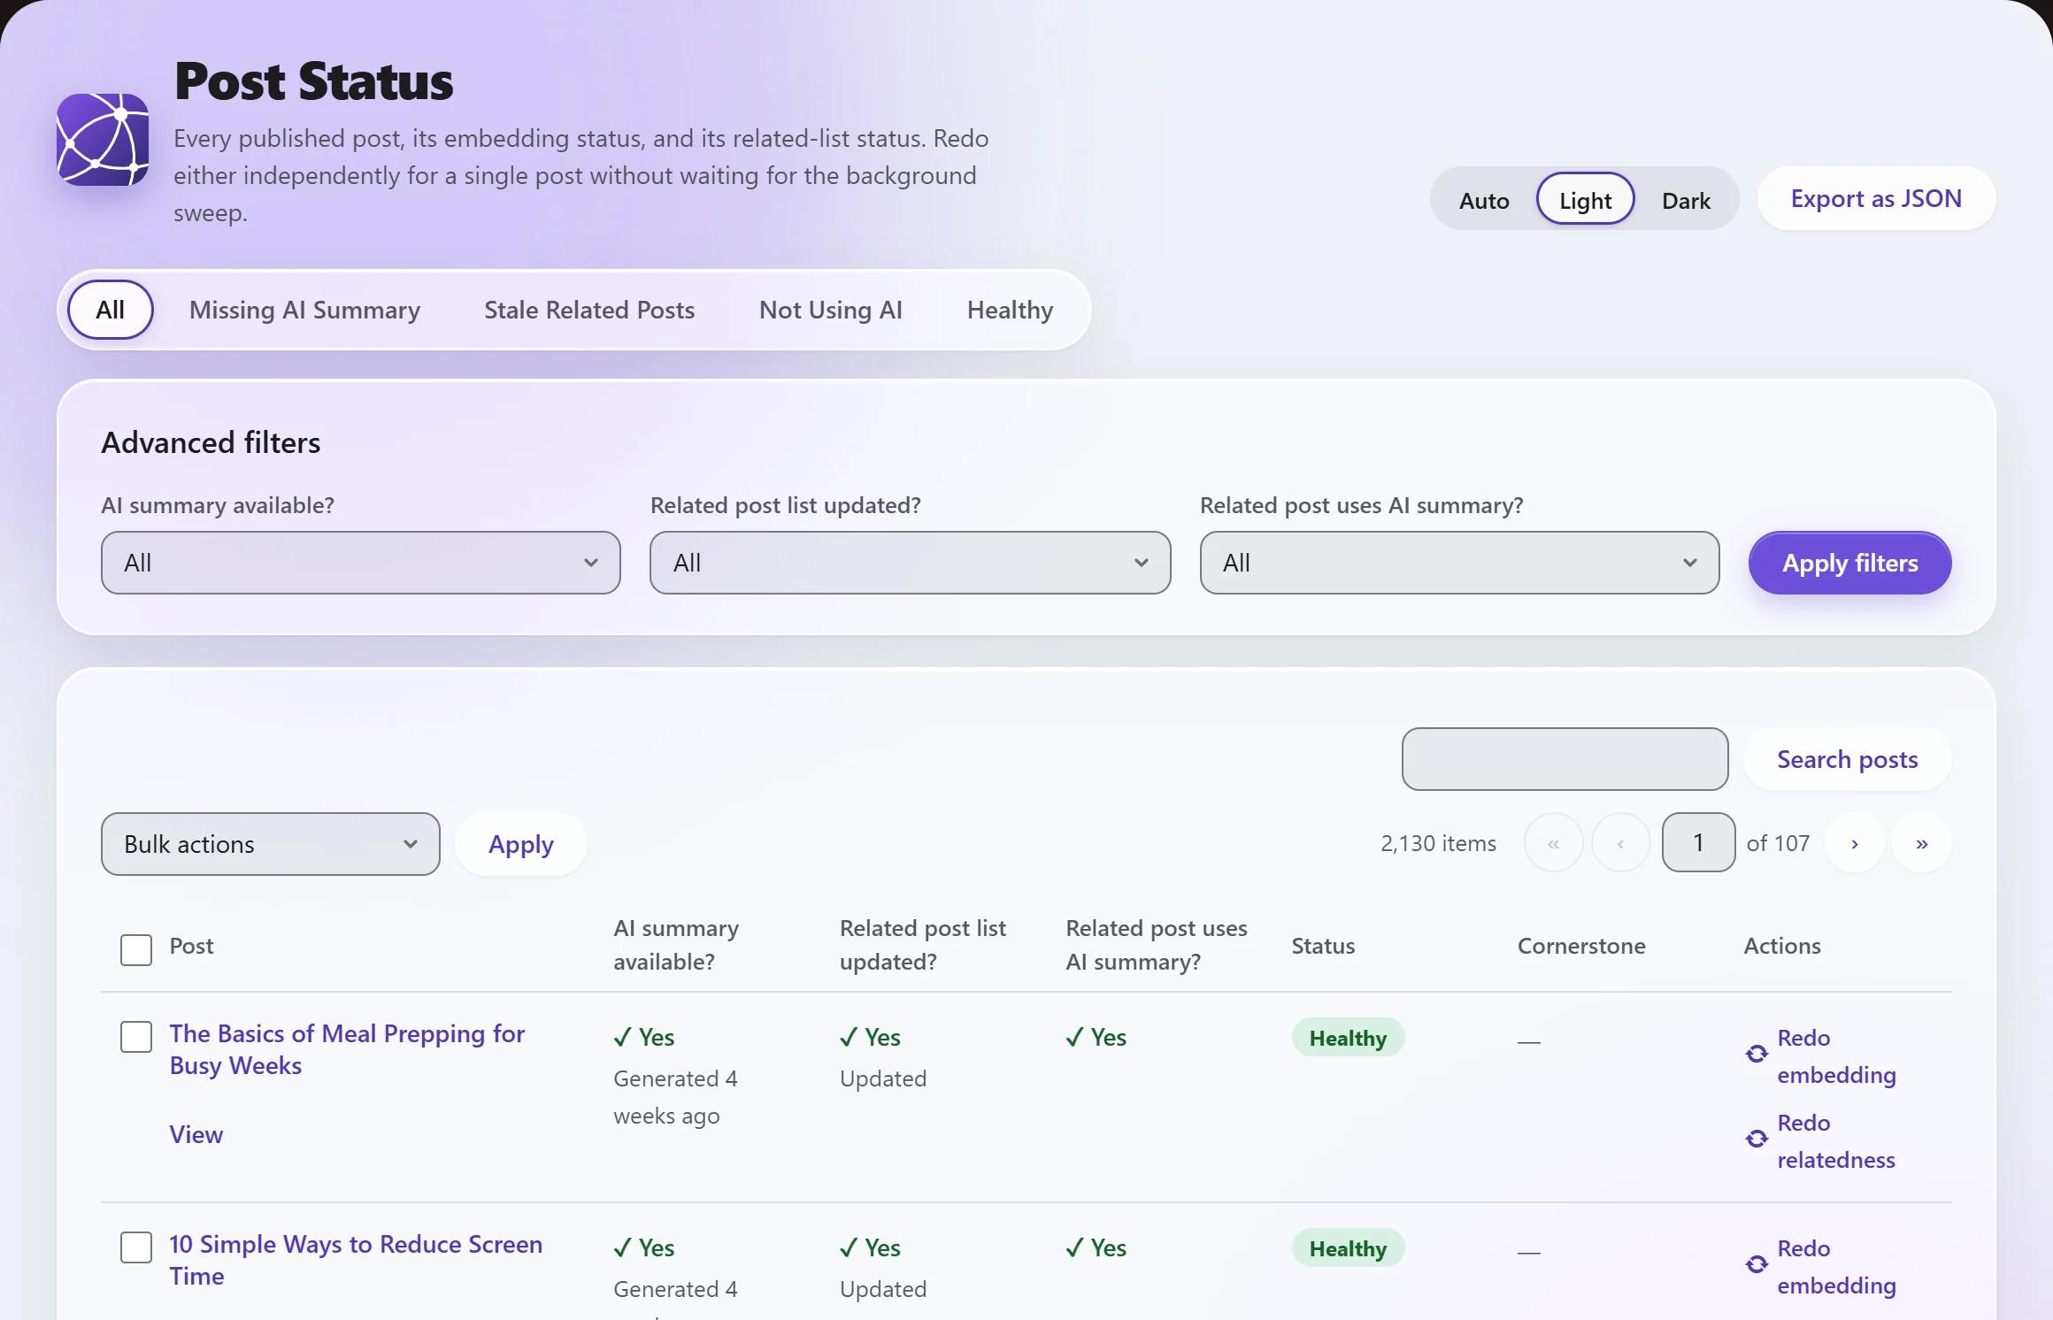Click the Cornerstone column header
The height and width of the screenshot is (1320, 2053).
click(1581, 946)
